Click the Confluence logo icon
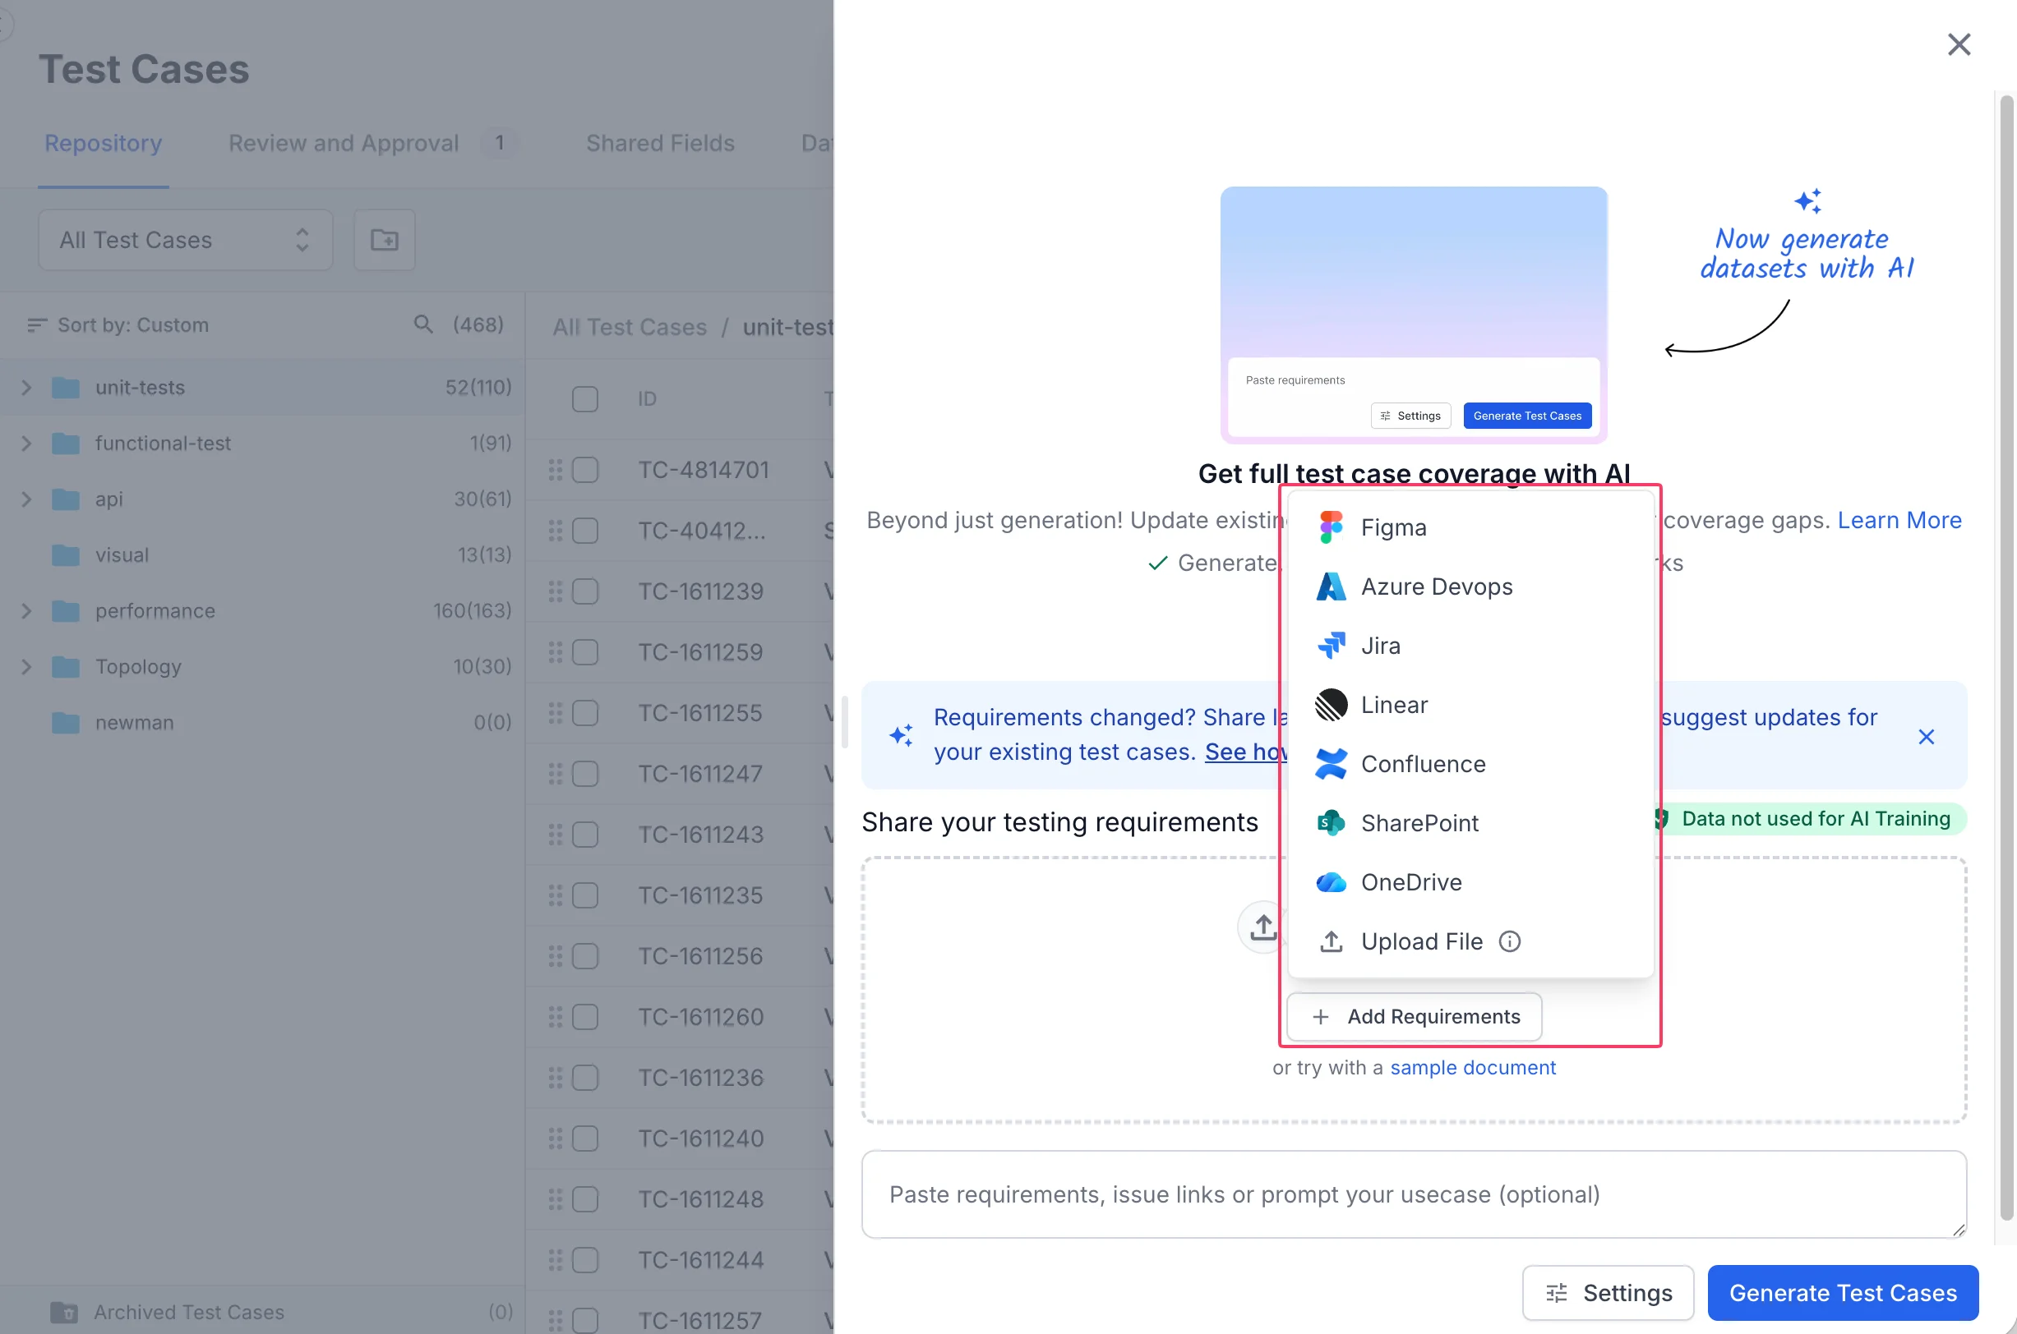 1331,764
